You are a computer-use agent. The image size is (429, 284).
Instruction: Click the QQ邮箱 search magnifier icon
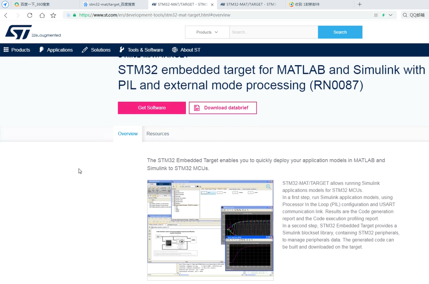[405, 15]
